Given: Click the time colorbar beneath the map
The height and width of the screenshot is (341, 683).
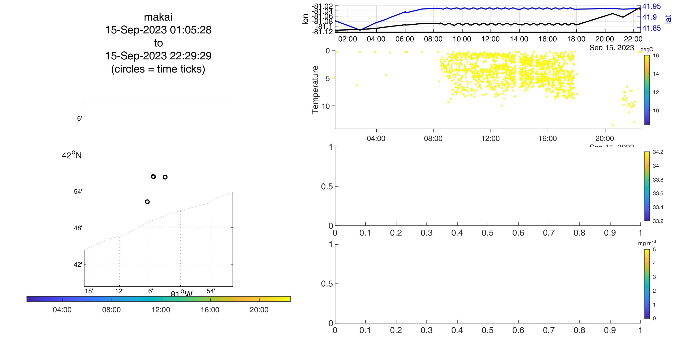Looking at the screenshot, I should (159, 299).
